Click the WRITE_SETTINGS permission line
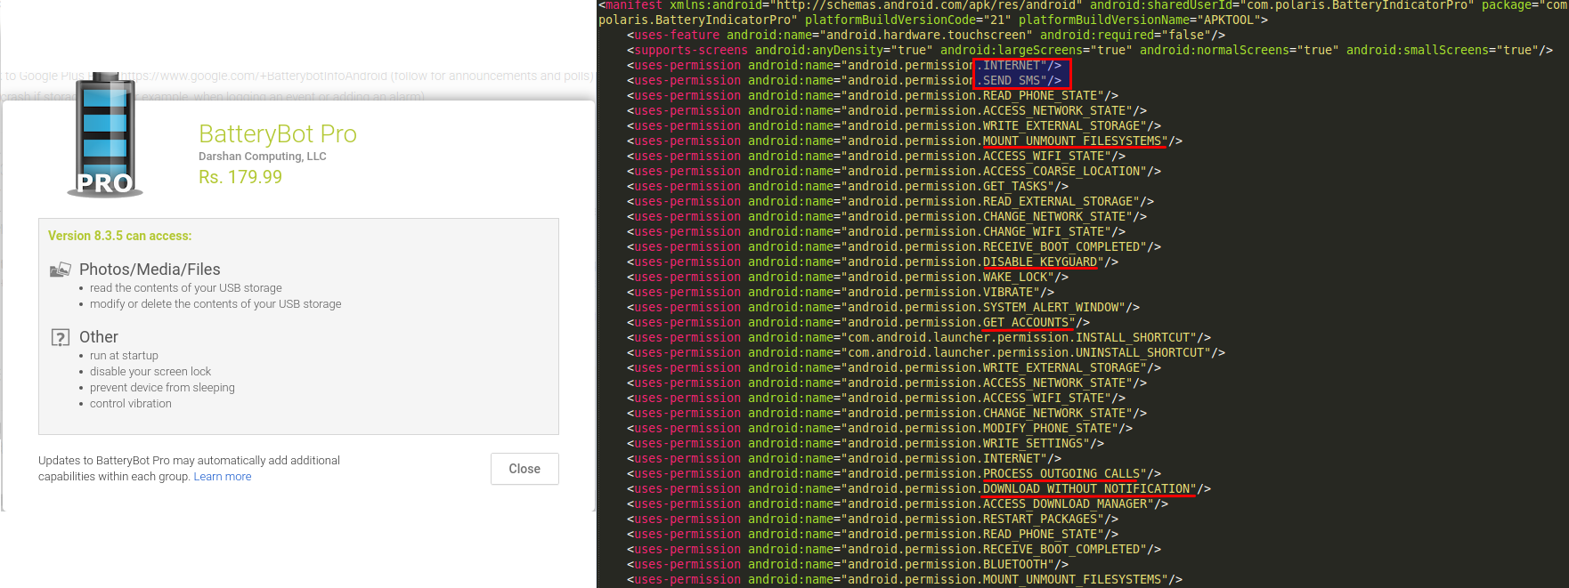This screenshot has width=1569, height=588. (x=866, y=444)
